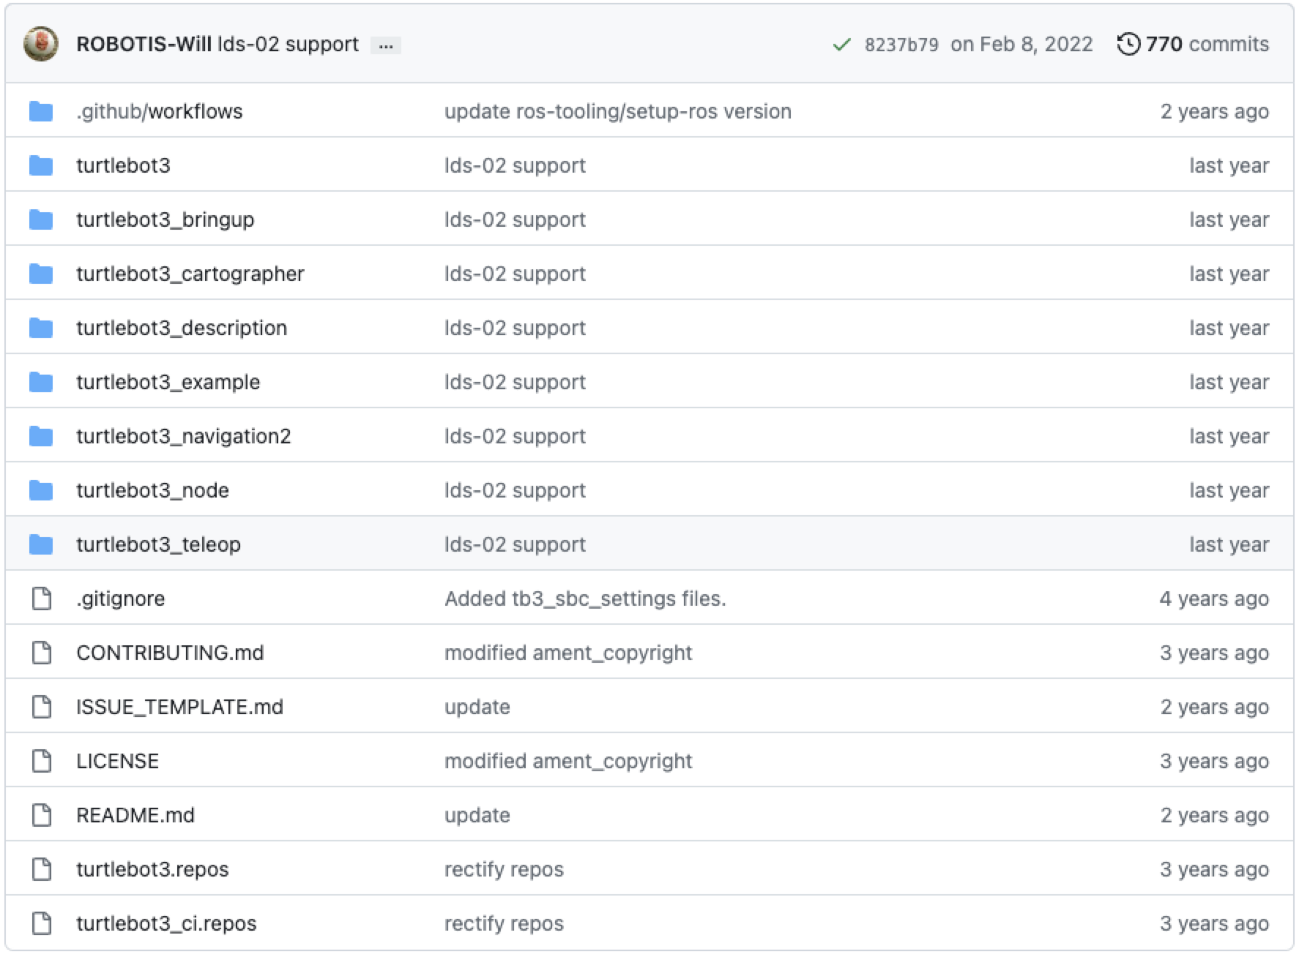Click the turtlebot3 folder icon
The height and width of the screenshot is (957, 1299).
[x=41, y=165]
